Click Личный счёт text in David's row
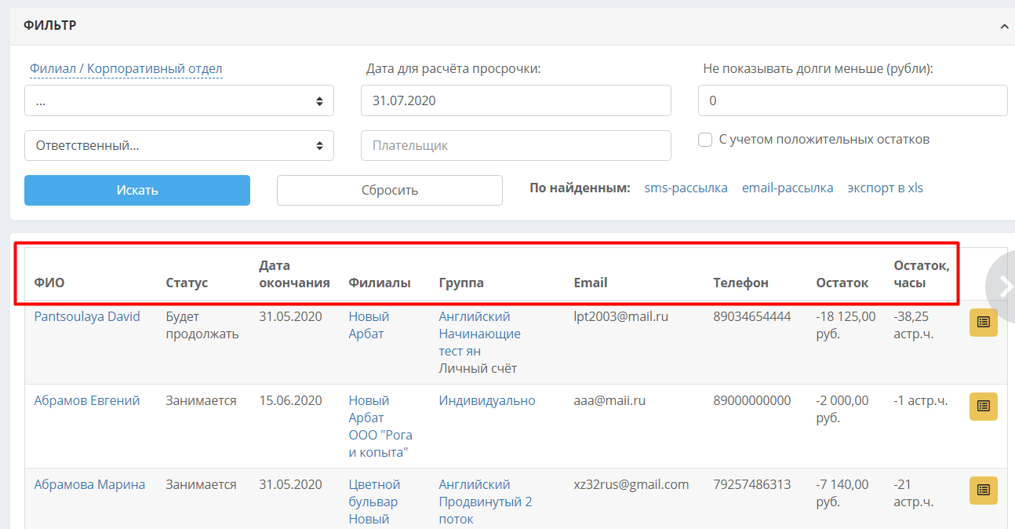 [x=478, y=368]
